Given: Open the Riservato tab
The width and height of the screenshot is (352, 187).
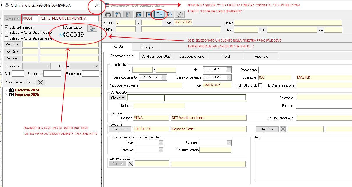Looking at the screenshot, I should tap(261, 57).
